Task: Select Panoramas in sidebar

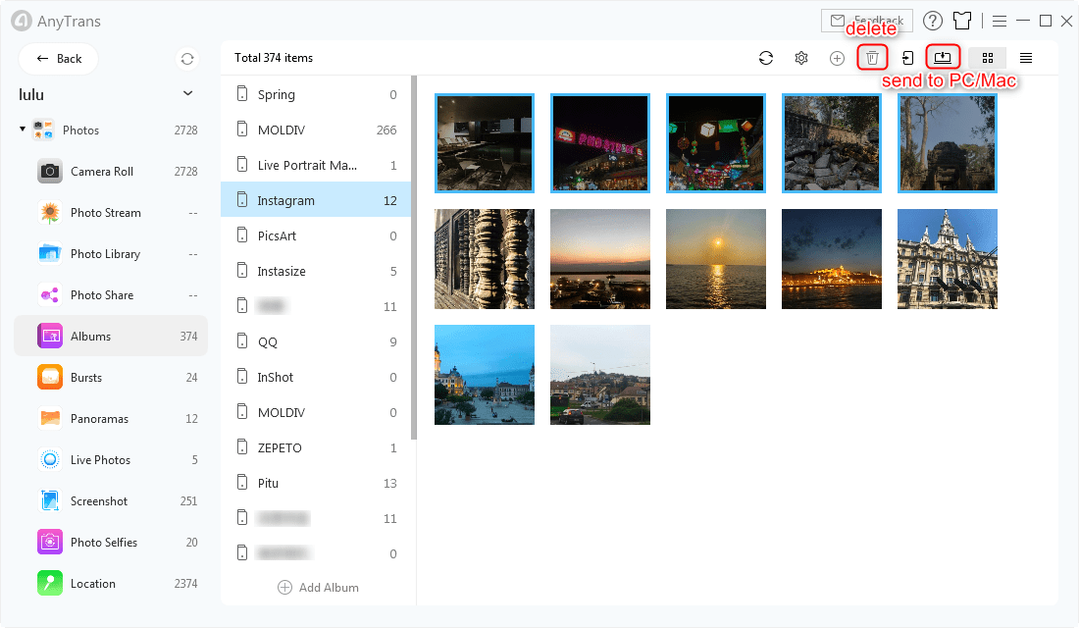Action: coord(111,419)
